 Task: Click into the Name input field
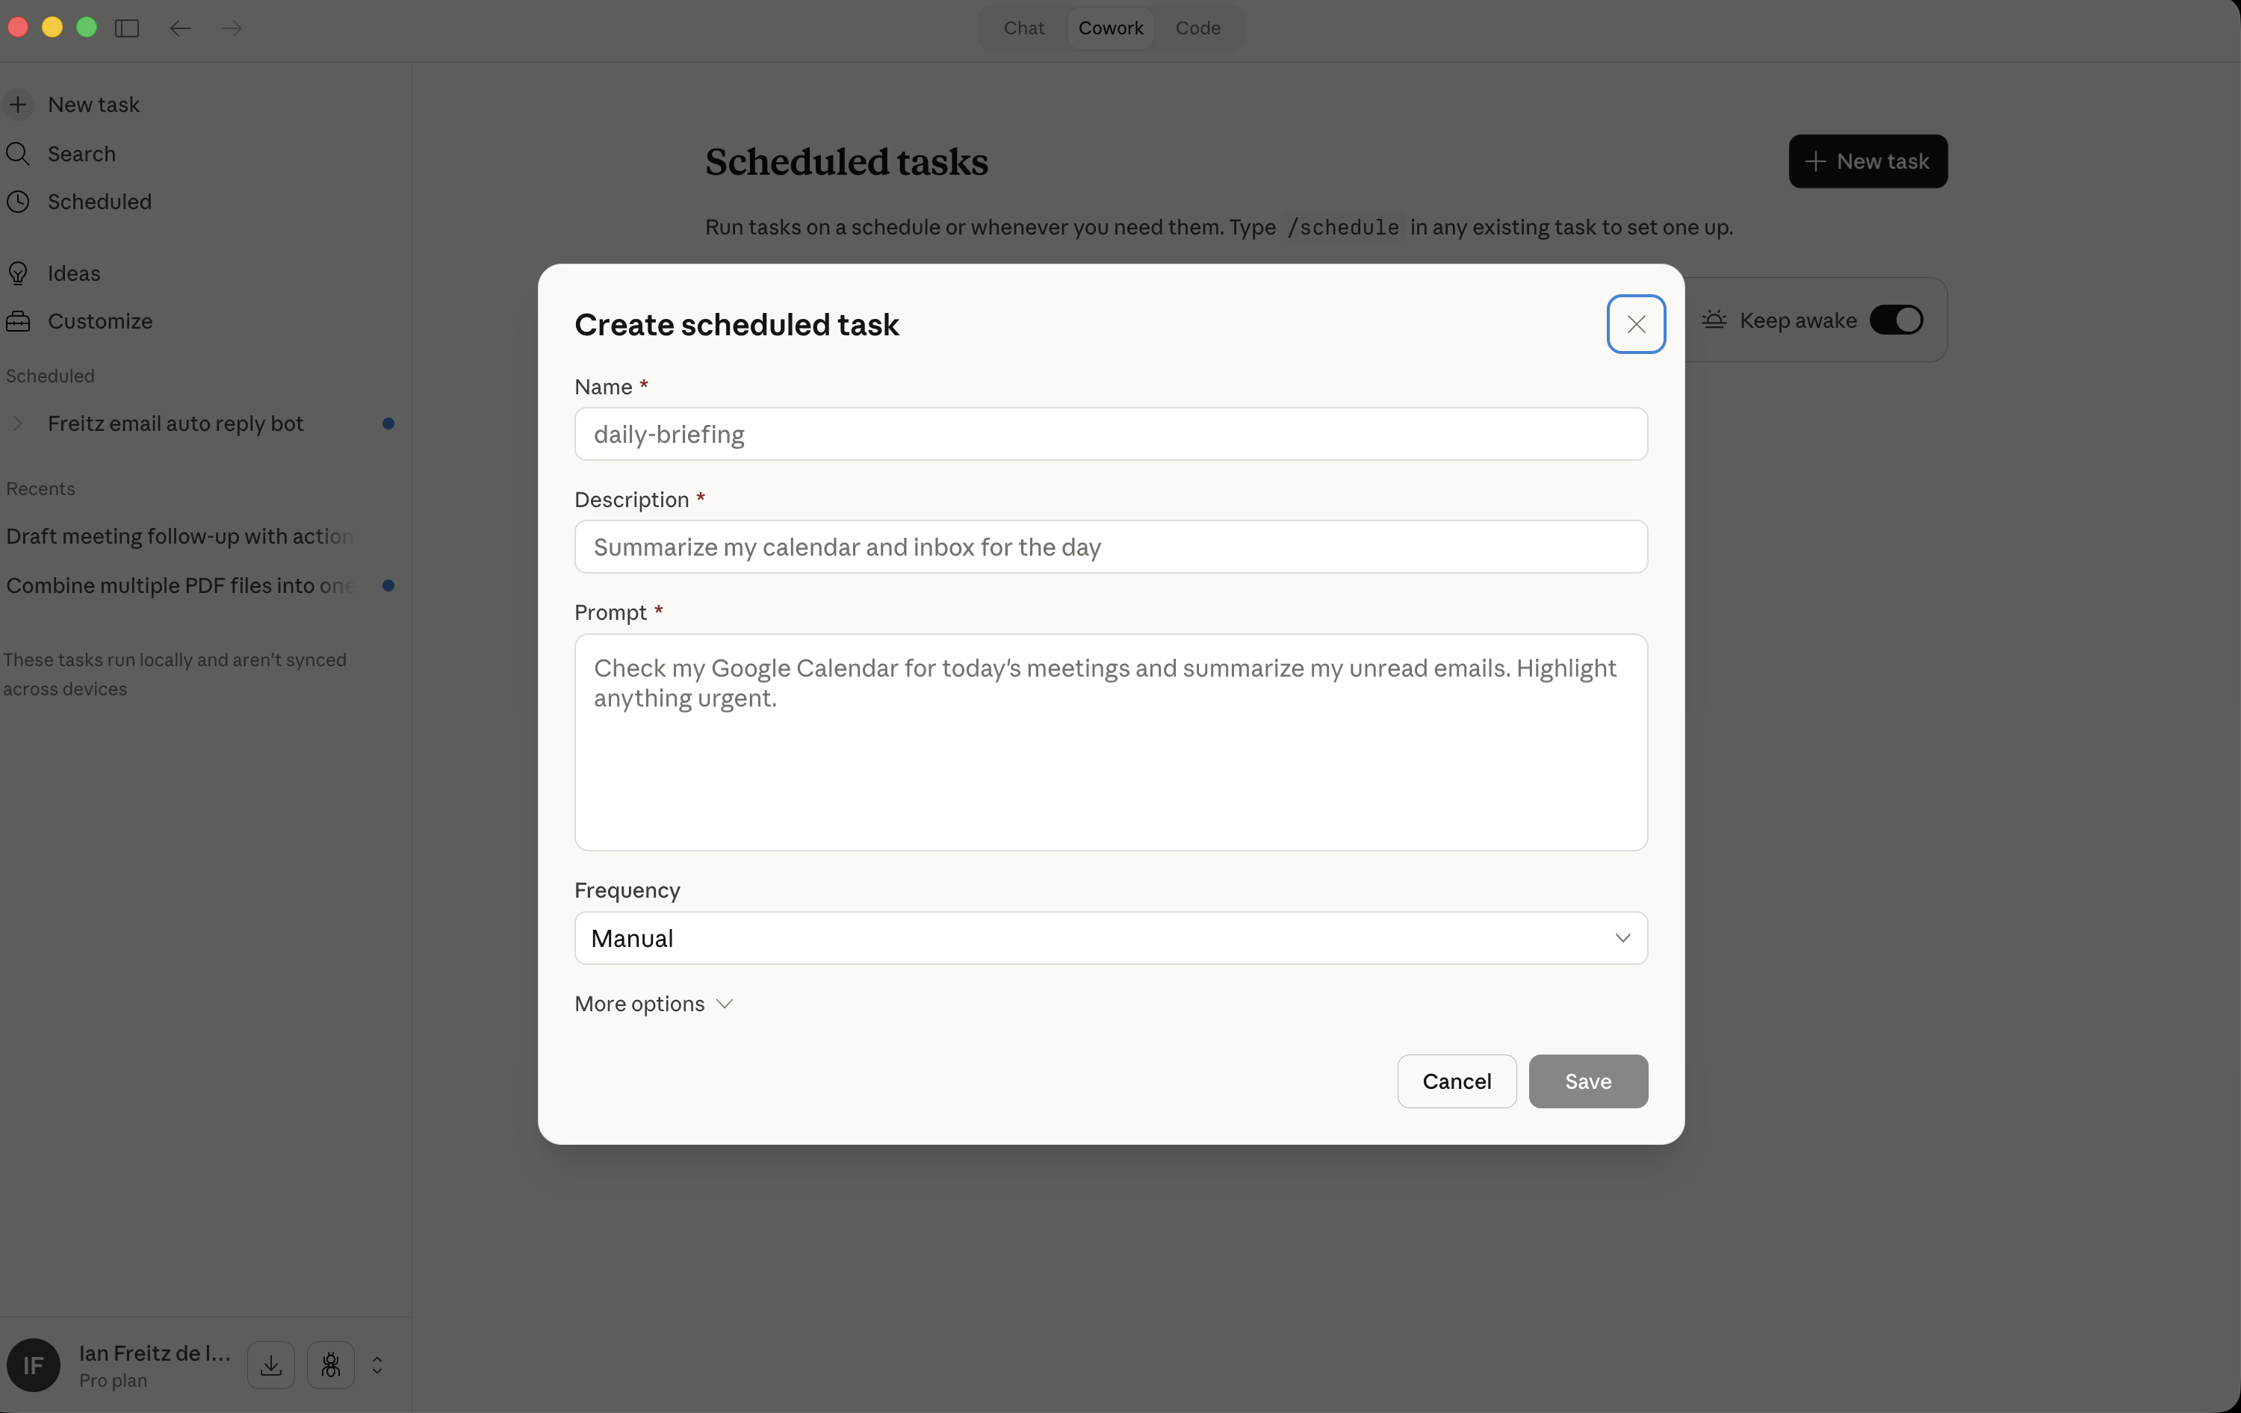pyautogui.click(x=1110, y=435)
